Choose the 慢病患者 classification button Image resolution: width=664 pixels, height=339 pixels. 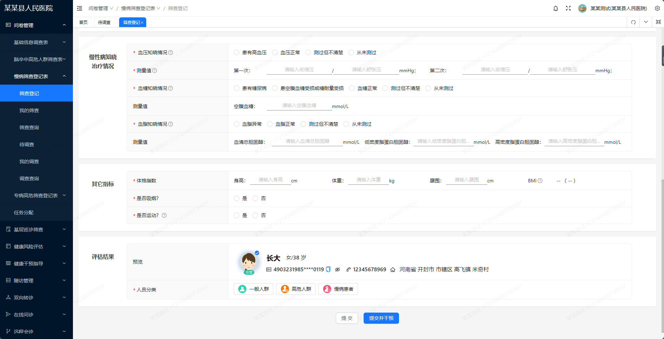(x=338, y=289)
